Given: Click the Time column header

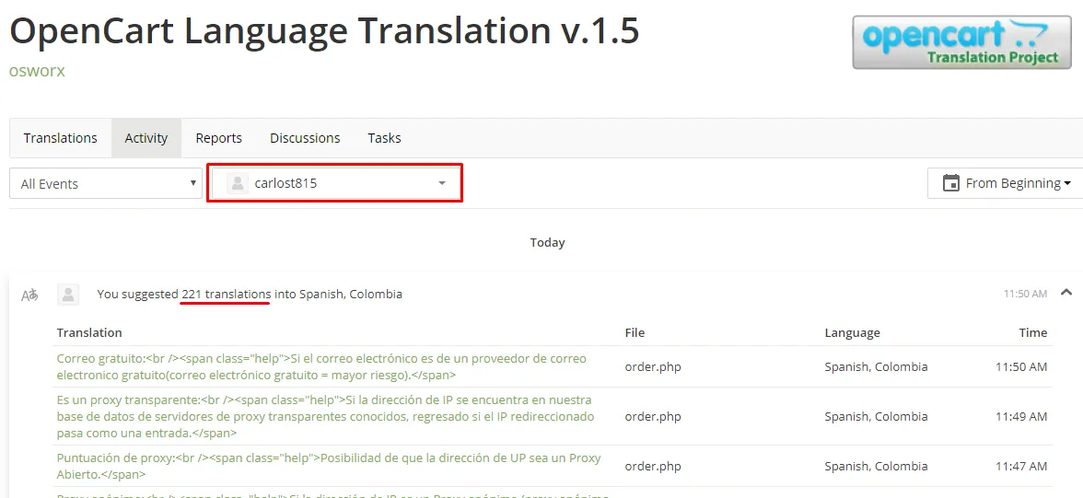Looking at the screenshot, I should pyautogui.click(x=1033, y=333).
